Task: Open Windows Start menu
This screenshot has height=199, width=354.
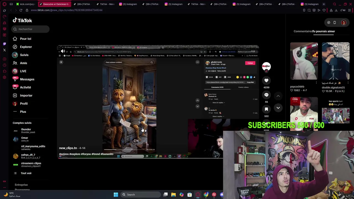Action: pos(116,195)
